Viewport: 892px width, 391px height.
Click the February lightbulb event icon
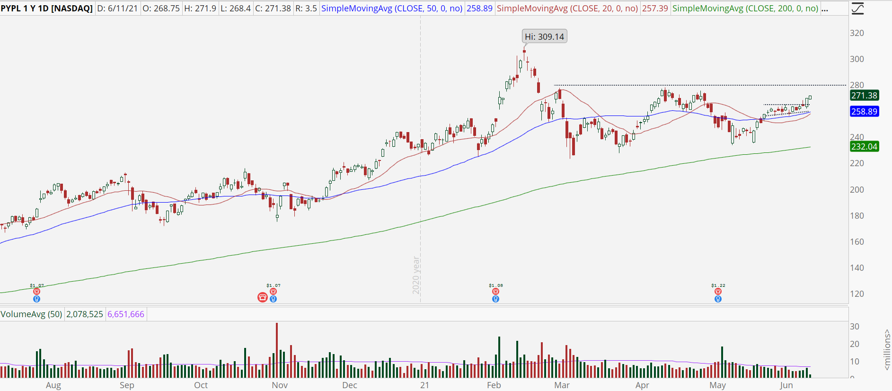click(496, 299)
